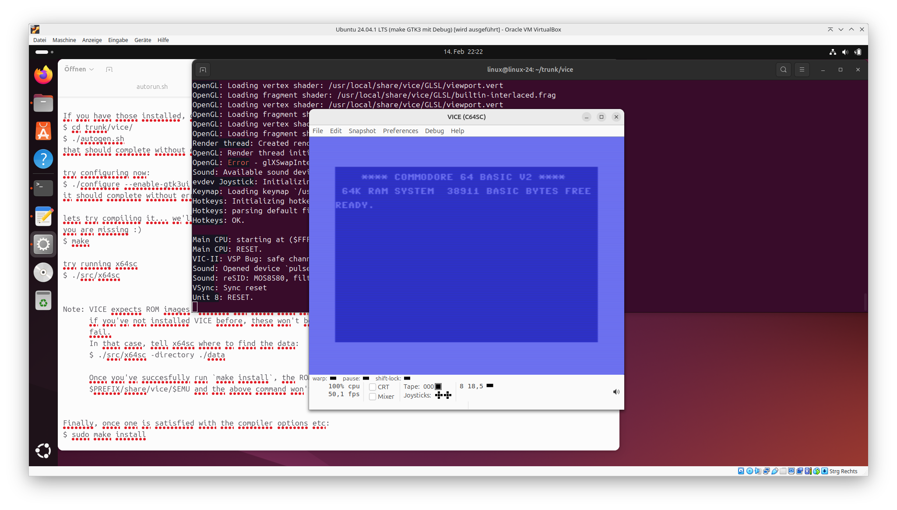
Task: Open the Snapshot menu in VICE
Action: [362, 131]
